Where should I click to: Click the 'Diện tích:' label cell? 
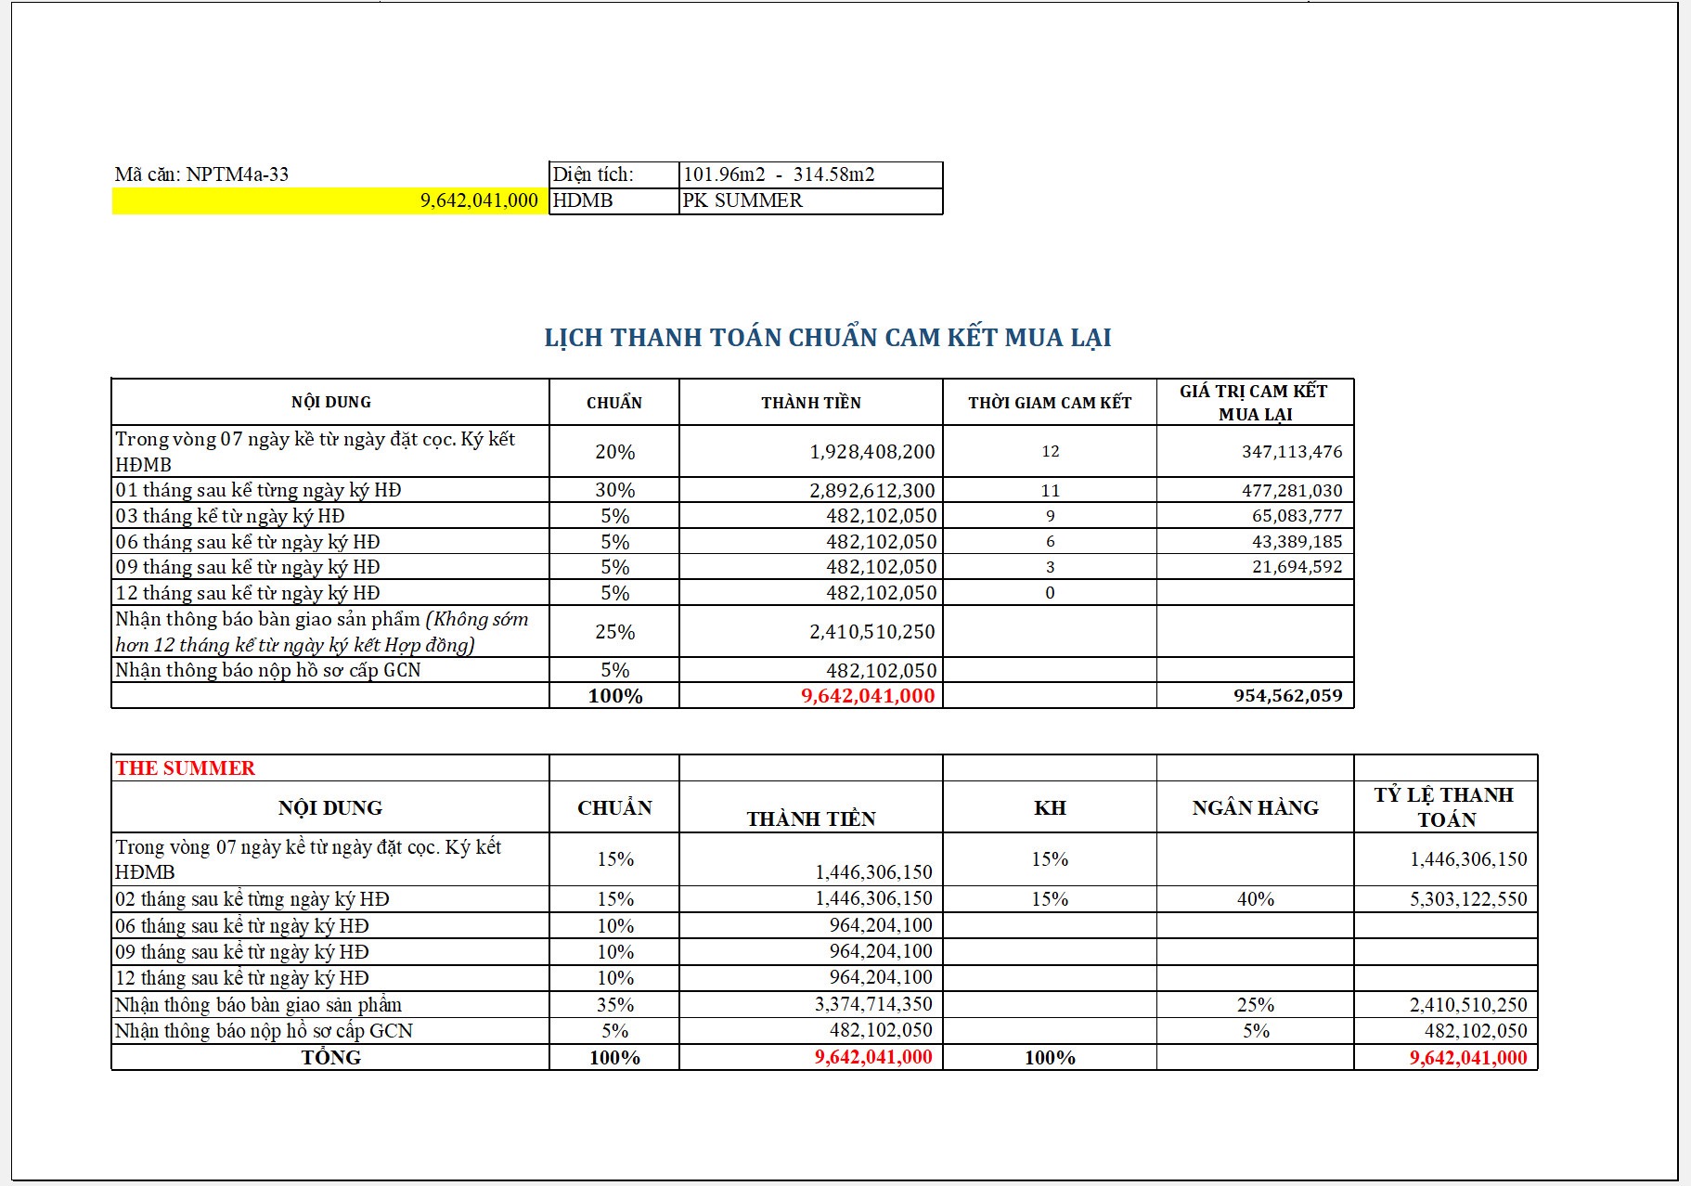click(594, 174)
